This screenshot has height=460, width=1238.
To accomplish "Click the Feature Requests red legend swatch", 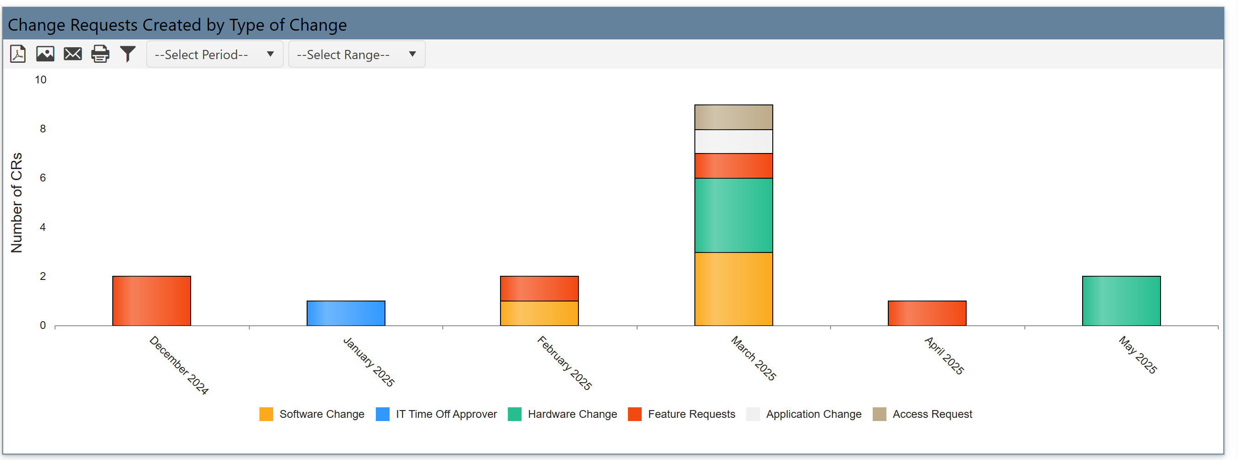I will [x=634, y=414].
